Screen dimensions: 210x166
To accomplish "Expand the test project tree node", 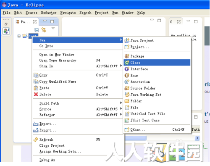I will tap(19, 36).
